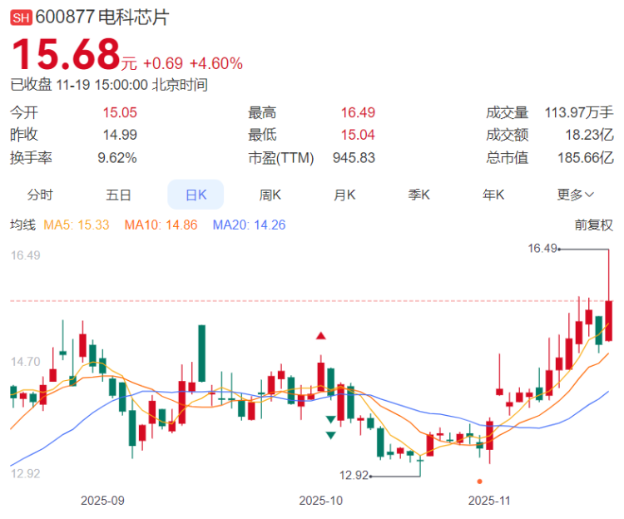624x519 pixels.
Task: Click the MA10: 14.86 indicator label
Action: tap(161, 225)
